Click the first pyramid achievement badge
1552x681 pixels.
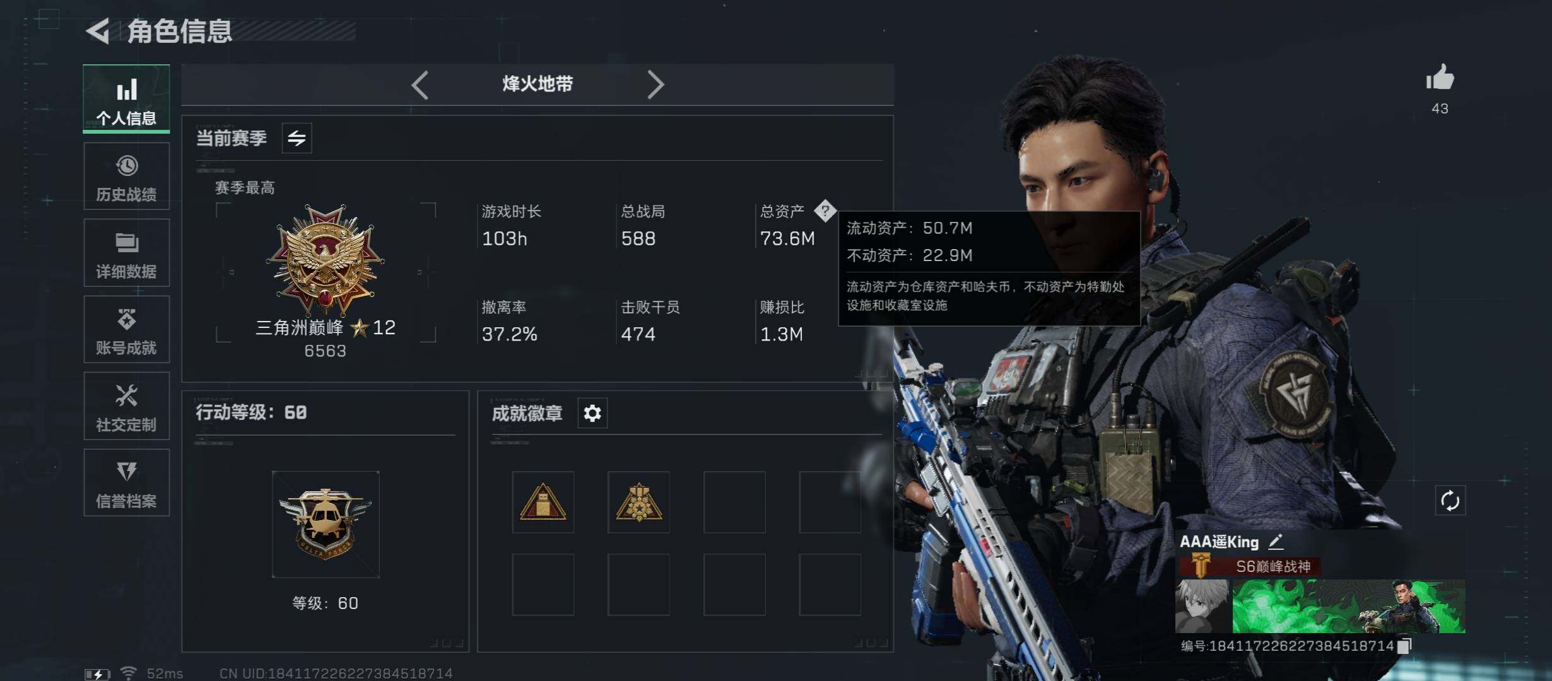point(543,502)
